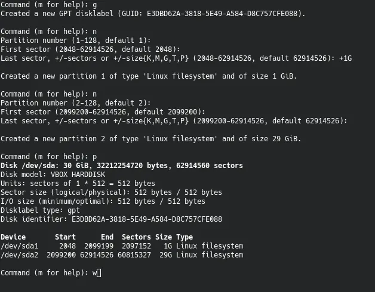Image resolution: width=375 pixels, height=292 pixels.
Task: Click the Units sectors line
Action: pyautogui.click(x=78, y=184)
